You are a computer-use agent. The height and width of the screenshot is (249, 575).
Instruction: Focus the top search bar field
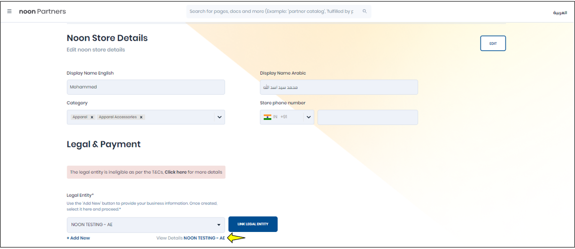click(271, 12)
